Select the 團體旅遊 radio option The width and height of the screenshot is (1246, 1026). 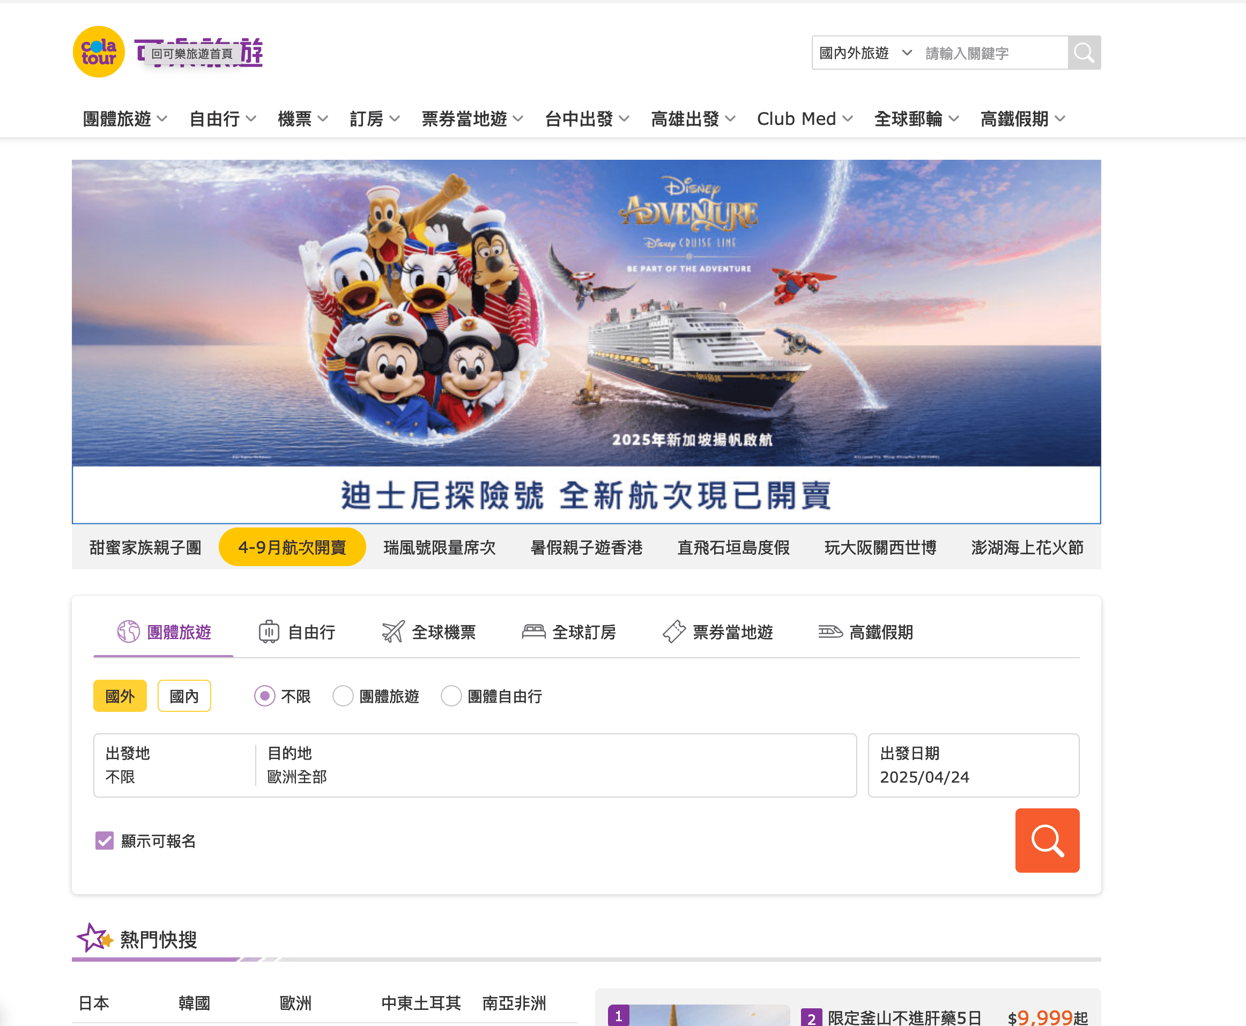tap(343, 696)
